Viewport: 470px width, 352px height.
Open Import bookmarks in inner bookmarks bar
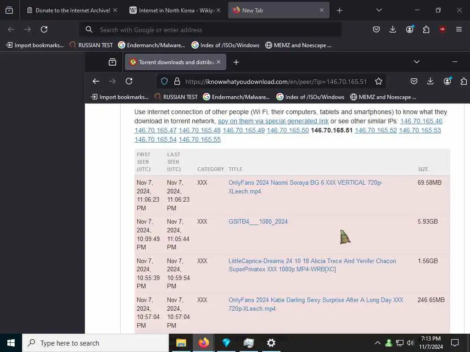(x=120, y=97)
